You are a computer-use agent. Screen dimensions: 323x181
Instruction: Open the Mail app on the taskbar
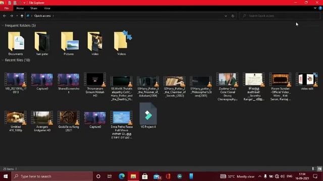[x=157, y=176]
